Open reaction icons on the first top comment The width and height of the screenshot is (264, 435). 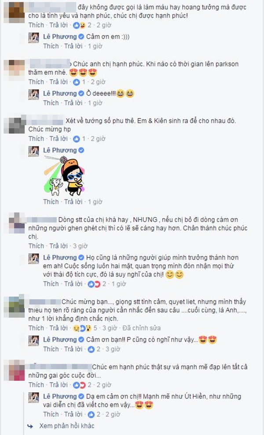79,25
